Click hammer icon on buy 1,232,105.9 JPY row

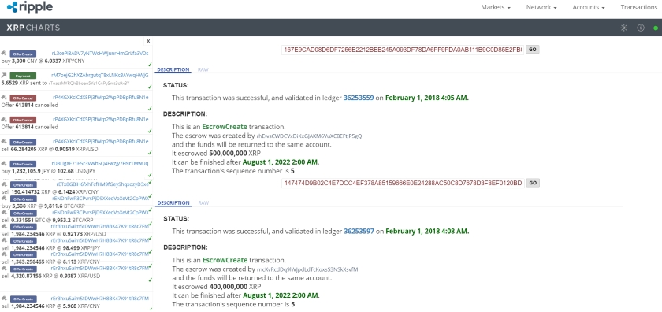click(4, 163)
